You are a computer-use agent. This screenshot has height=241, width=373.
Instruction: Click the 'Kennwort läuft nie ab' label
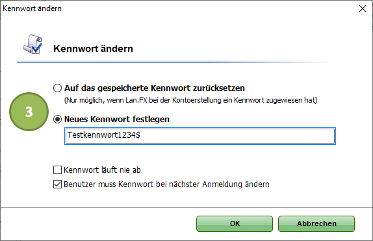102,170
